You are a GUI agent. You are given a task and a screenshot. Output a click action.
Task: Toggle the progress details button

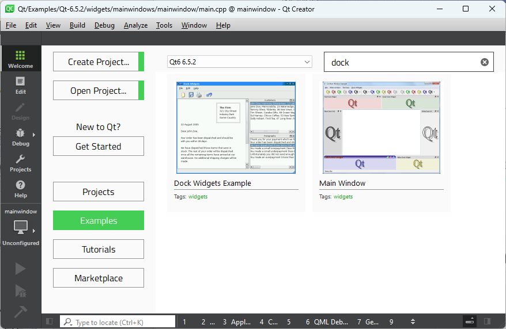(470, 322)
